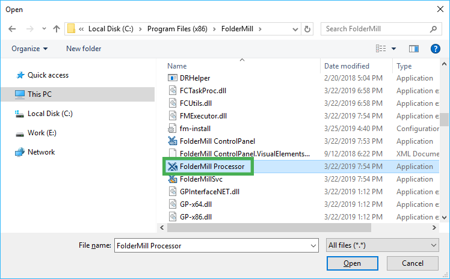Sort by the Name column header
Viewport: 450px width, 279px height.
pyautogui.click(x=177, y=66)
